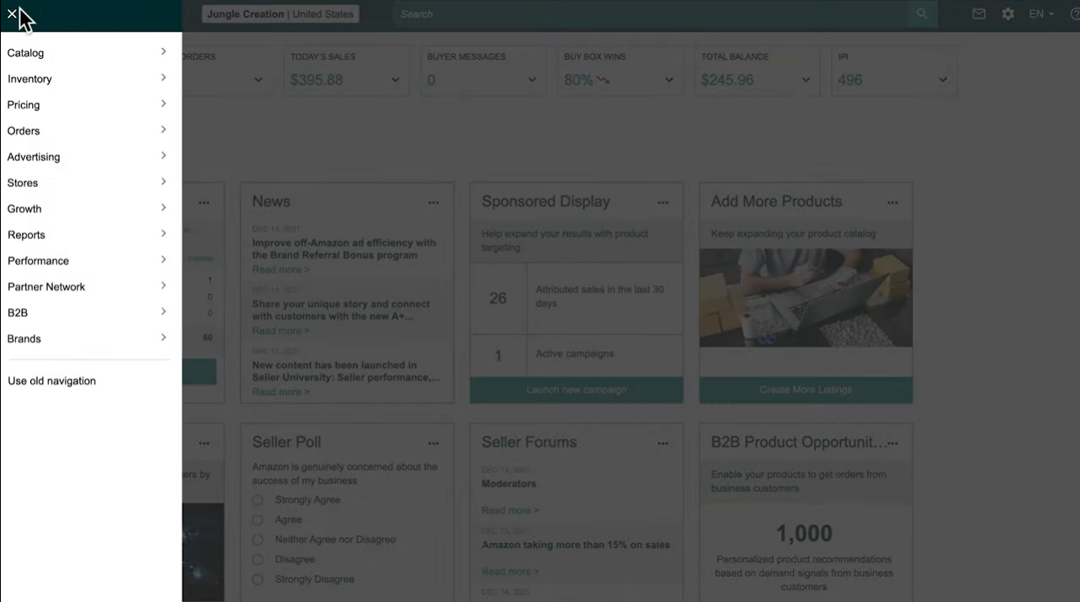Viewport: 1080px width, 602px height.
Task: Close the navigation menu with the X icon
Action: 12,13
